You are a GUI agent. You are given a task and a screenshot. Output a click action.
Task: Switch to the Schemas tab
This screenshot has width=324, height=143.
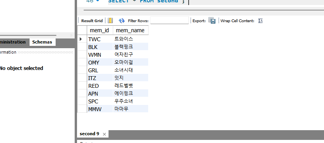pyautogui.click(x=42, y=42)
